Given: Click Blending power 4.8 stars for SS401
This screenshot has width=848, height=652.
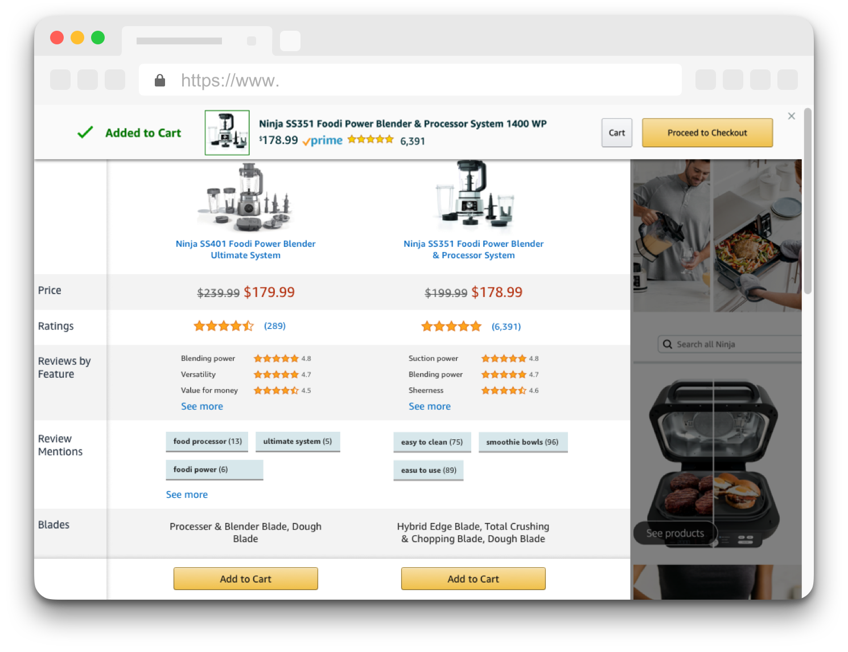Looking at the screenshot, I should click(276, 358).
